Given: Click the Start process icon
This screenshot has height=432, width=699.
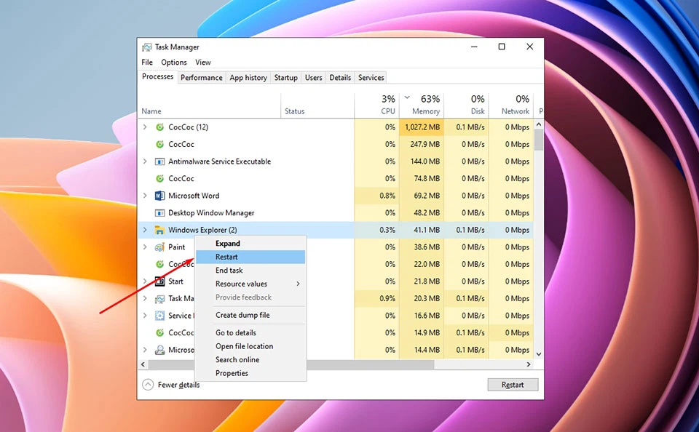Looking at the screenshot, I should [159, 281].
